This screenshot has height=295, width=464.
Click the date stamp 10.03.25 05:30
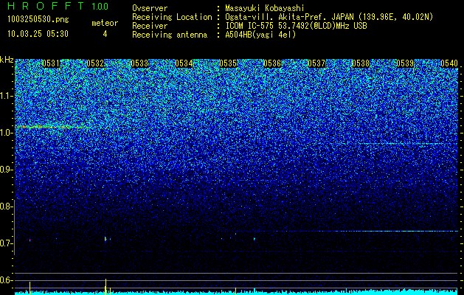point(38,34)
